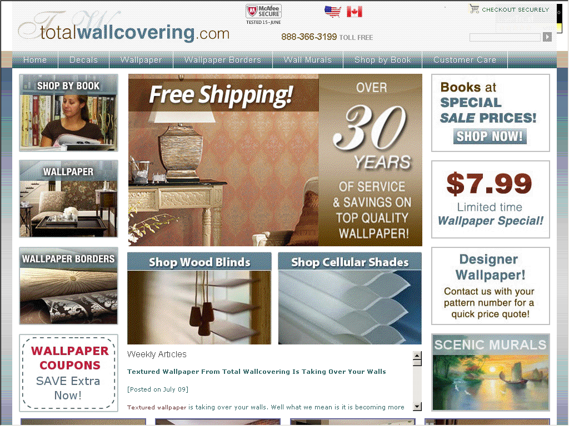569x426 pixels.
Task: Click the totalwallcovering.com logo
Action: (124, 28)
